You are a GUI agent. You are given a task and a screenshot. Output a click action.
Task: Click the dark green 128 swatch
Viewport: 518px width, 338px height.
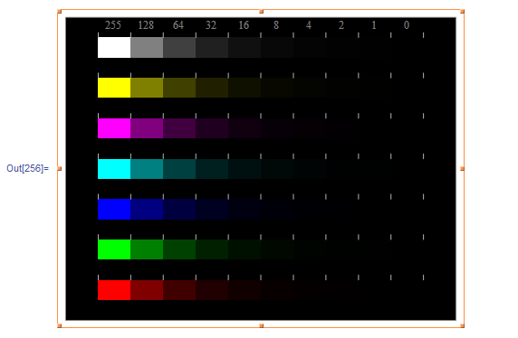pyautogui.click(x=147, y=249)
